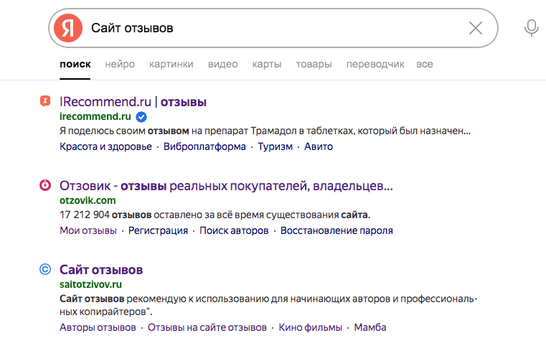Open the Отзовик result title link
This screenshot has height=356, width=546.
[x=226, y=186]
